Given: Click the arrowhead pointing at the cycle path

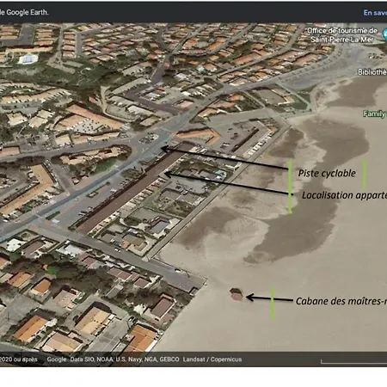Looking at the screenshot, I should click(x=164, y=149).
